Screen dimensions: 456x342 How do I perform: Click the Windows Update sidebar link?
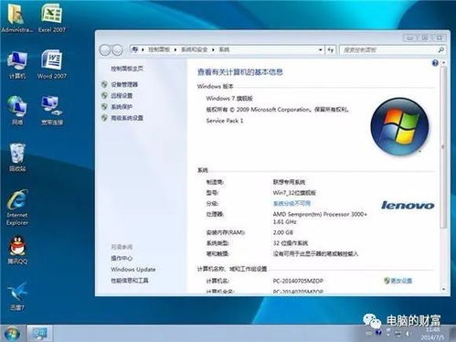tap(133, 270)
